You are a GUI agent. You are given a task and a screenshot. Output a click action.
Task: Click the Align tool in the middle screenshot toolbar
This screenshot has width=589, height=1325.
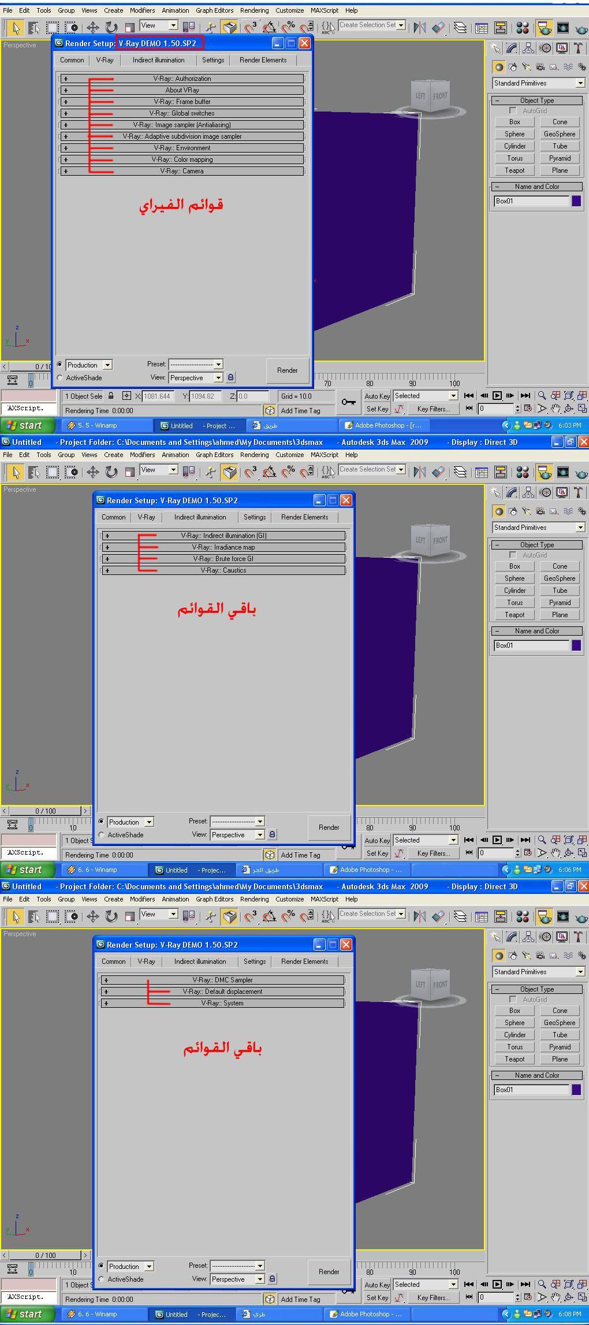439,472
